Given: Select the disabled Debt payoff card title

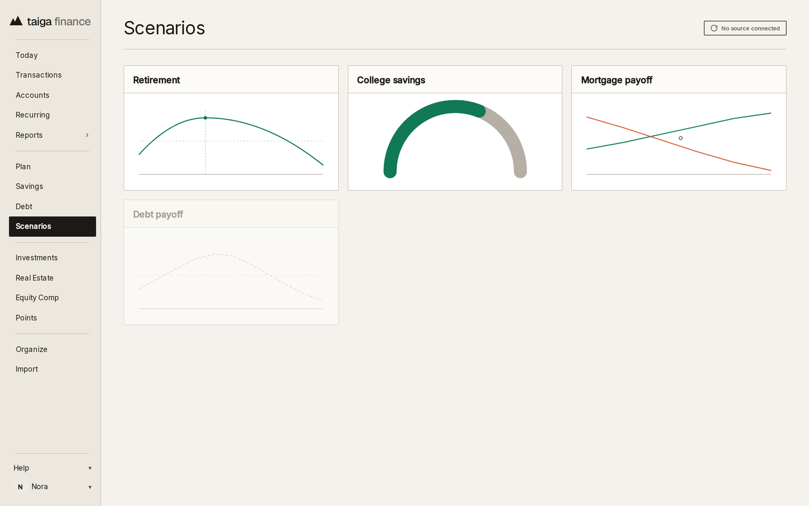Looking at the screenshot, I should [x=158, y=214].
